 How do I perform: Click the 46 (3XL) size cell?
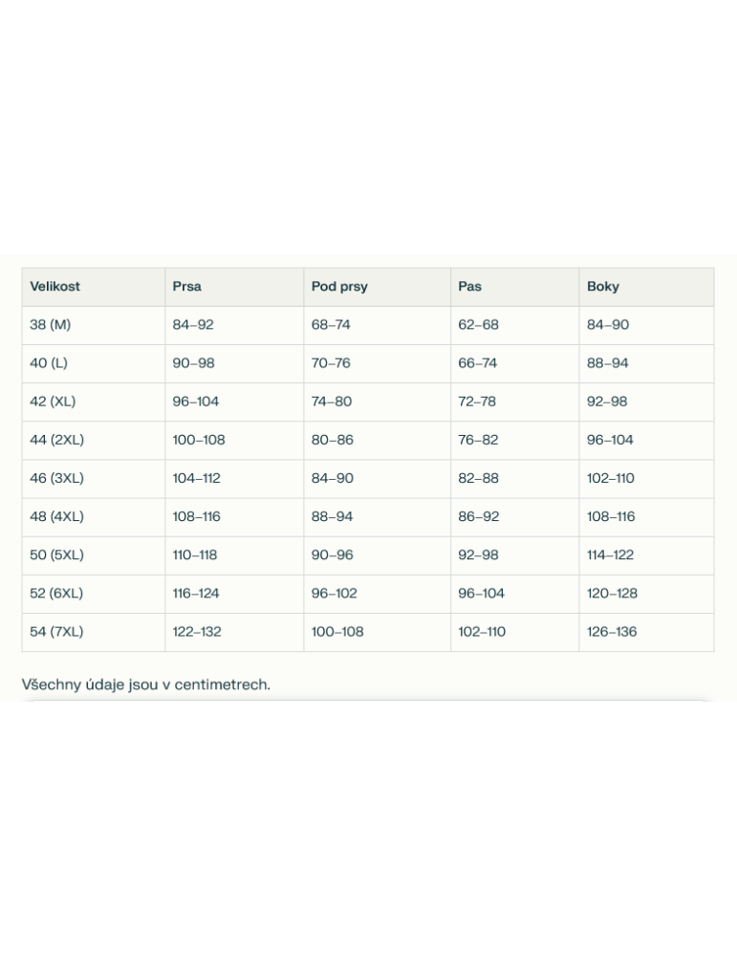(56, 478)
